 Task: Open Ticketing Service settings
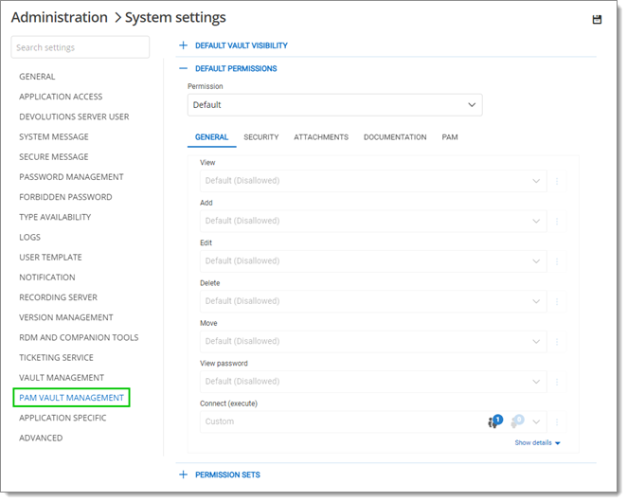click(x=57, y=358)
